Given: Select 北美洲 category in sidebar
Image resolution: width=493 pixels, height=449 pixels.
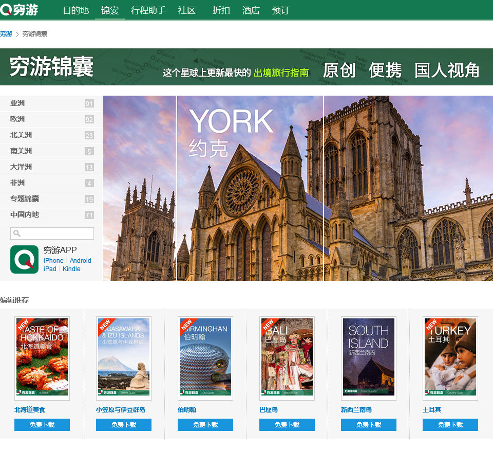Looking at the screenshot, I should tap(51, 135).
